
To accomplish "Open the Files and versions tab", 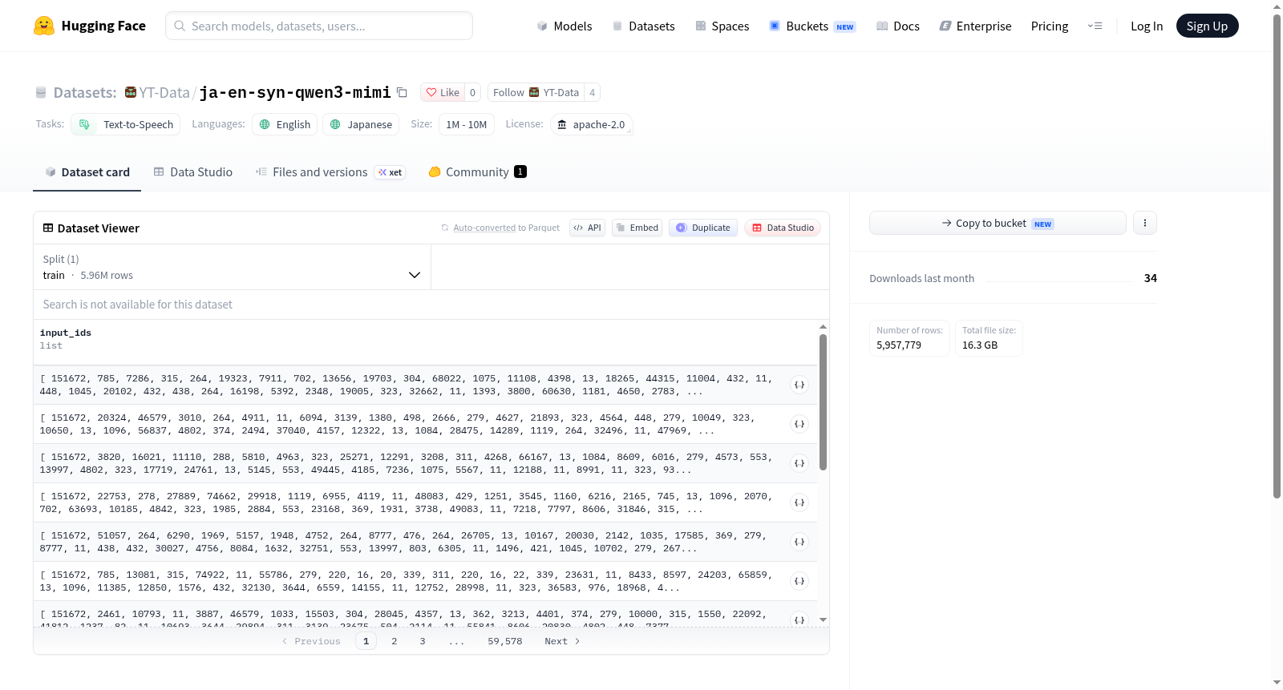I will pos(330,172).
